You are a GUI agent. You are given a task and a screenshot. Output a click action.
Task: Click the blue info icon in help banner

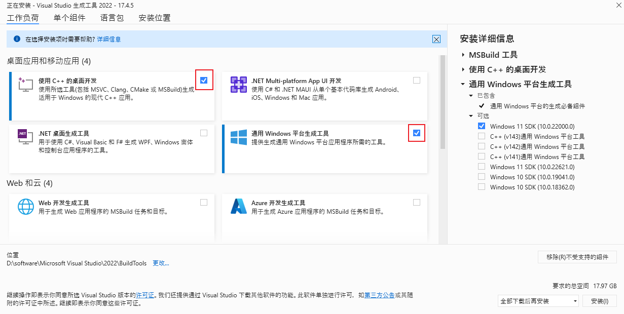(x=17, y=39)
